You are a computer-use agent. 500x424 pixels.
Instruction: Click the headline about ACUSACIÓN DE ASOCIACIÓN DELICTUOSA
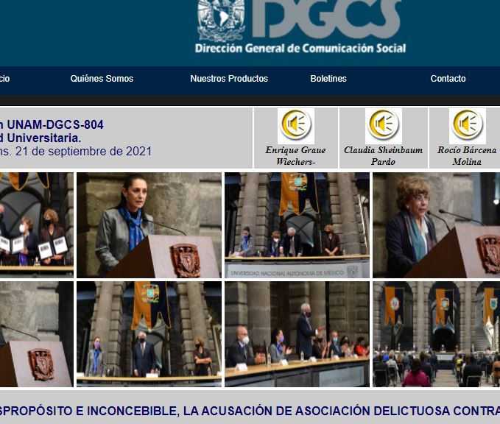(250, 411)
